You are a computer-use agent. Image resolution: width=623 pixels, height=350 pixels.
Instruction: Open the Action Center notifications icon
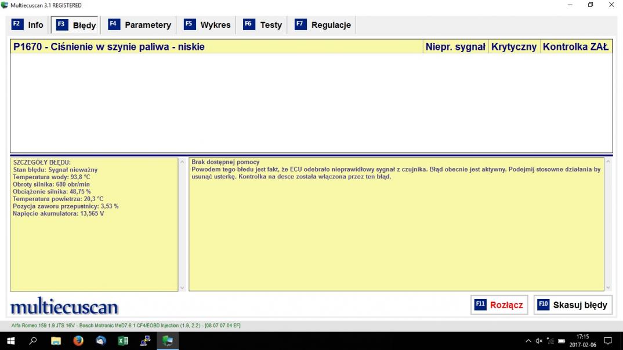tap(608, 341)
